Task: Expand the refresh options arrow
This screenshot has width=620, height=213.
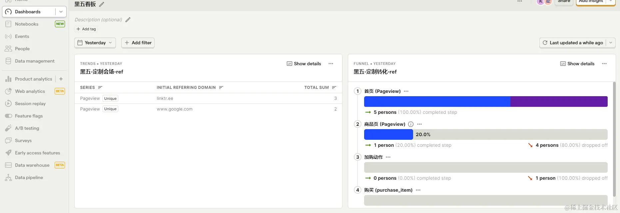Action: point(611,43)
